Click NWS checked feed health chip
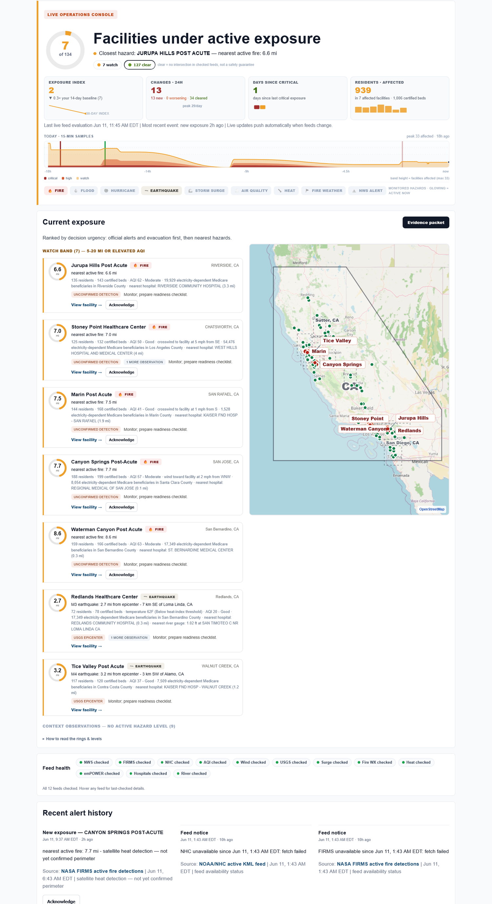The height and width of the screenshot is (904, 492). (94, 763)
